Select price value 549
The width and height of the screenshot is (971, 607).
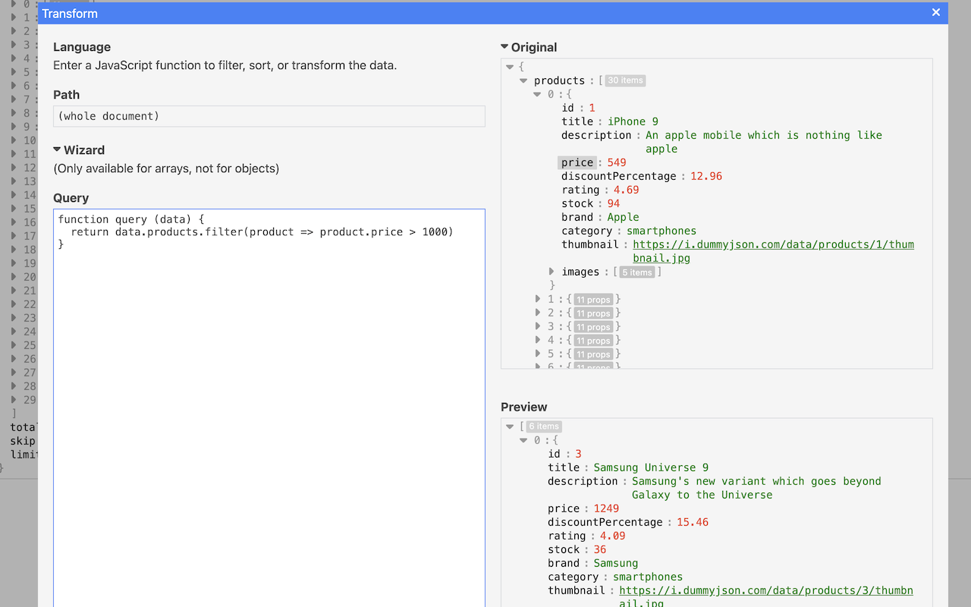pyautogui.click(x=617, y=162)
